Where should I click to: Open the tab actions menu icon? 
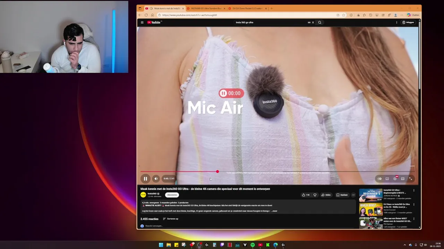click(x=140, y=8)
